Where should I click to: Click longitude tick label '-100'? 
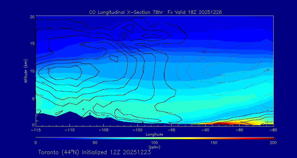coord(137,130)
